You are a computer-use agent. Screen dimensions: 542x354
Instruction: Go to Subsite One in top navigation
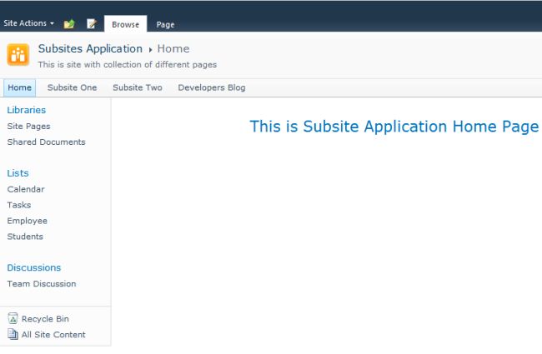(72, 87)
